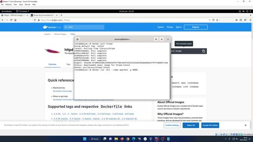Click the terminal new tab icon
The width and height of the screenshot is (253, 142).
tap(77, 39)
